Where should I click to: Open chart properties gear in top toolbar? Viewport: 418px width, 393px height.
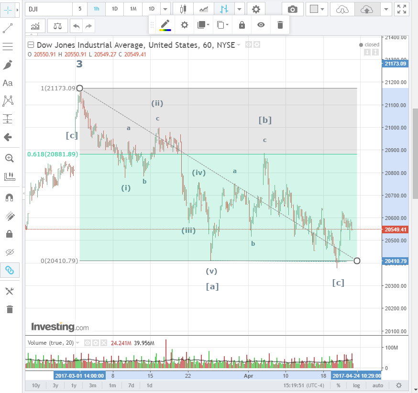click(x=256, y=10)
